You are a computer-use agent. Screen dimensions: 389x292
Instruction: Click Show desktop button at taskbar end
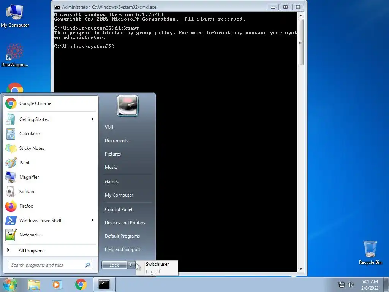click(387, 284)
